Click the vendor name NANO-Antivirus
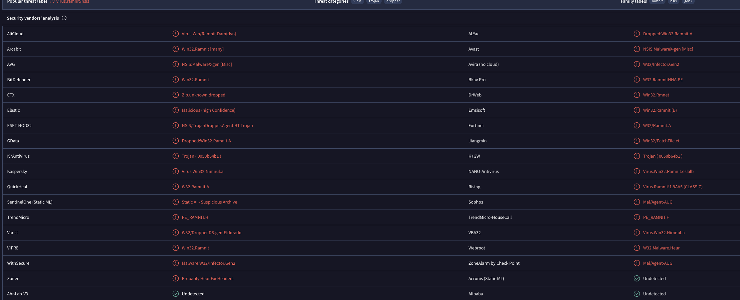The width and height of the screenshot is (740, 300). point(483,171)
